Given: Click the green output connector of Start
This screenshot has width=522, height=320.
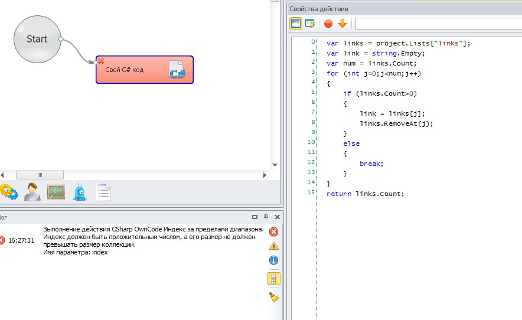Looking at the screenshot, I should (x=61, y=39).
